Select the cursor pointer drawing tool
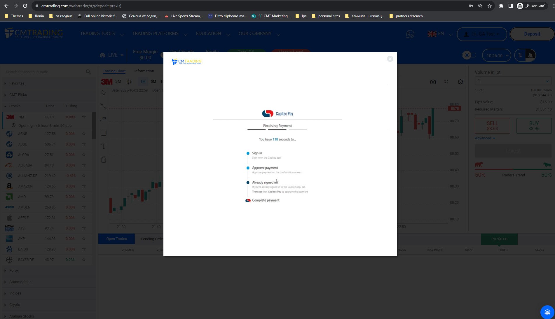This screenshot has width=555, height=319. pos(104,92)
